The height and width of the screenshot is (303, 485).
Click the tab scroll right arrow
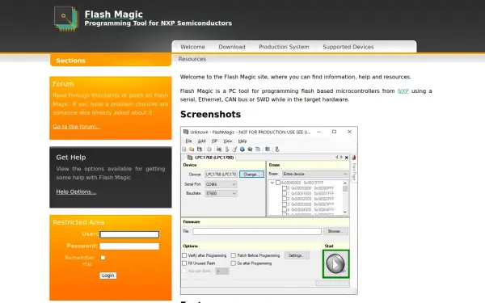coord(341,157)
